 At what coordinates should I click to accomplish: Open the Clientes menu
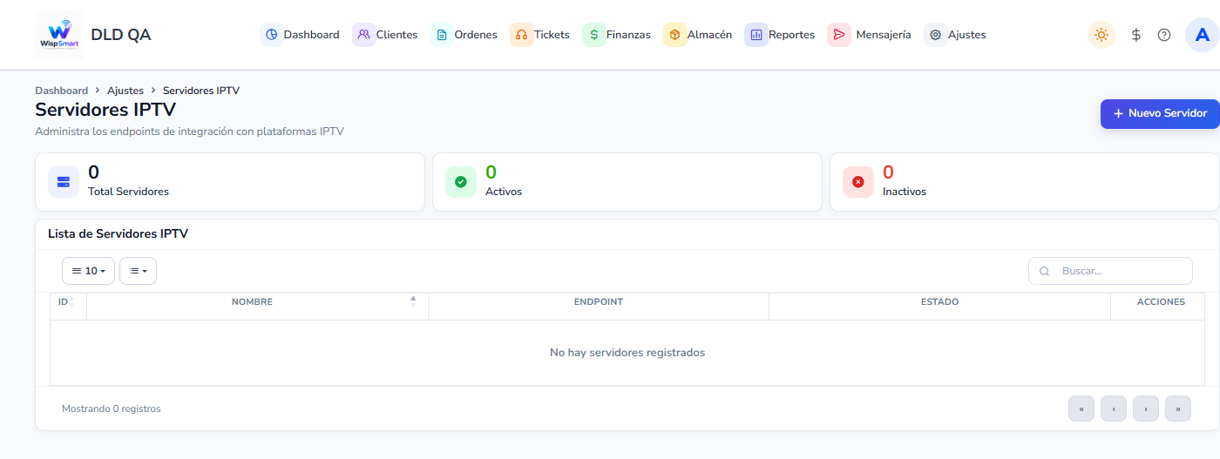(x=386, y=35)
